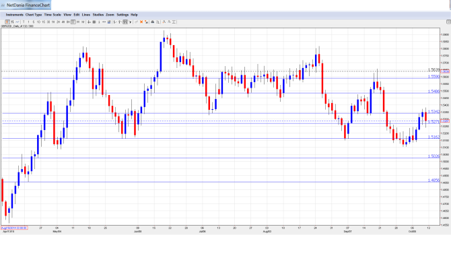Viewport: 451px width, 254px height.
Task: Click the orange 'A' text icon
Action: (x=164, y=22)
